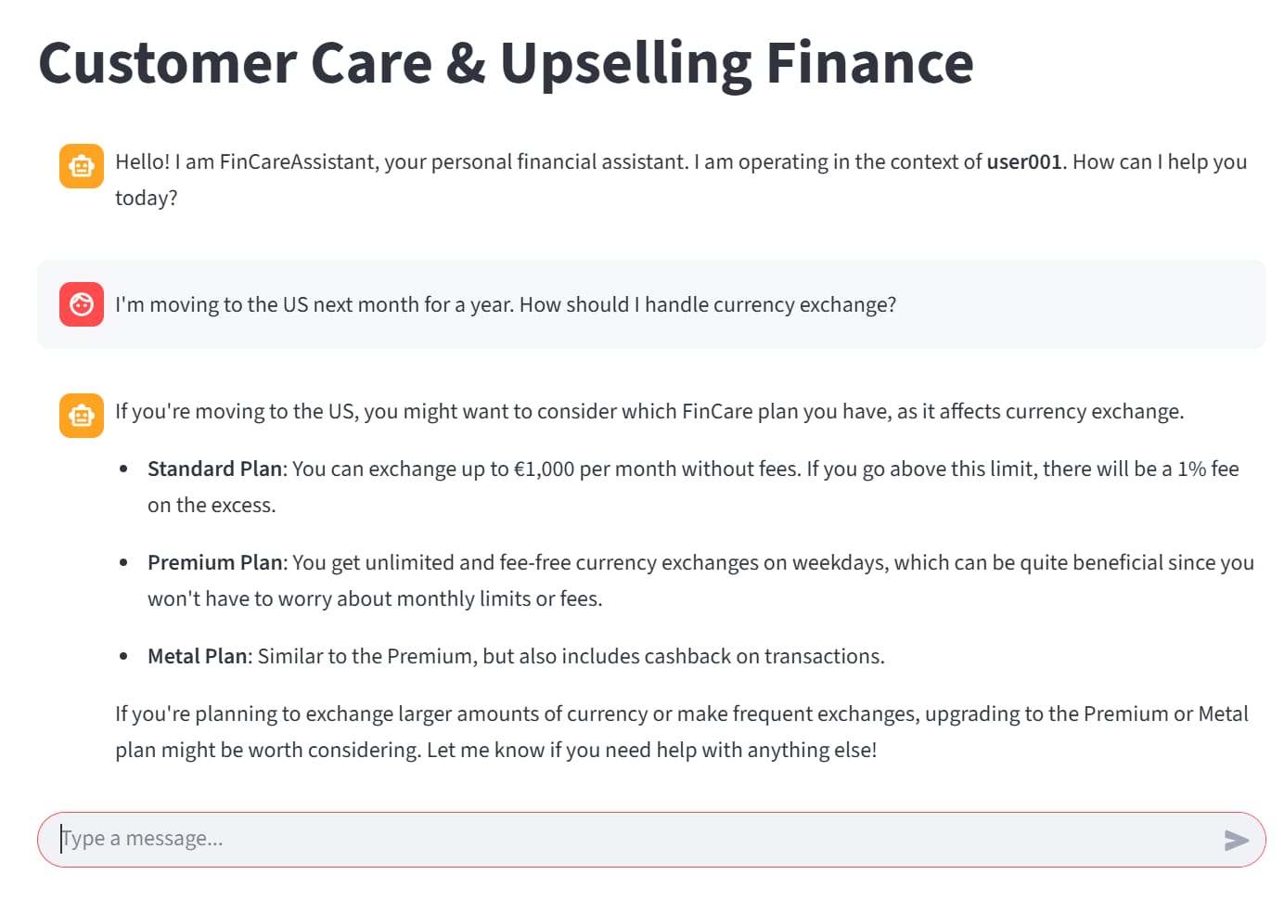Screen dimensions: 1284x900
Task: Click the red user avatar icon
Action: tap(82, 304)
